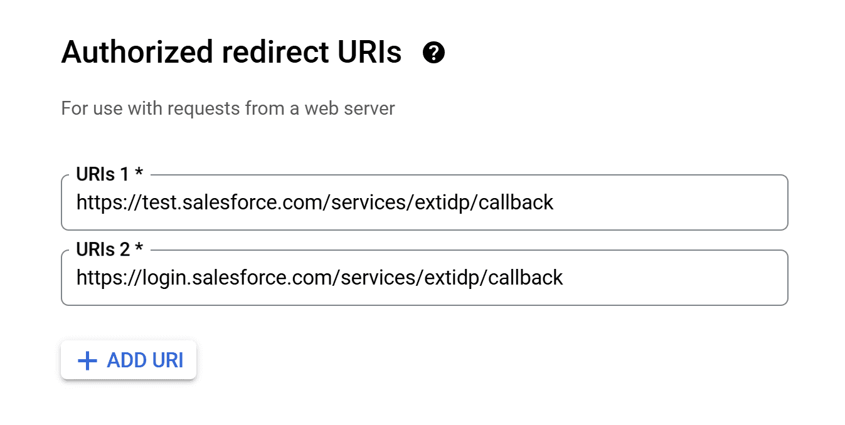Click the word URIs in the heading
Viewport: 845px width, 425px height.
[369, 52]
